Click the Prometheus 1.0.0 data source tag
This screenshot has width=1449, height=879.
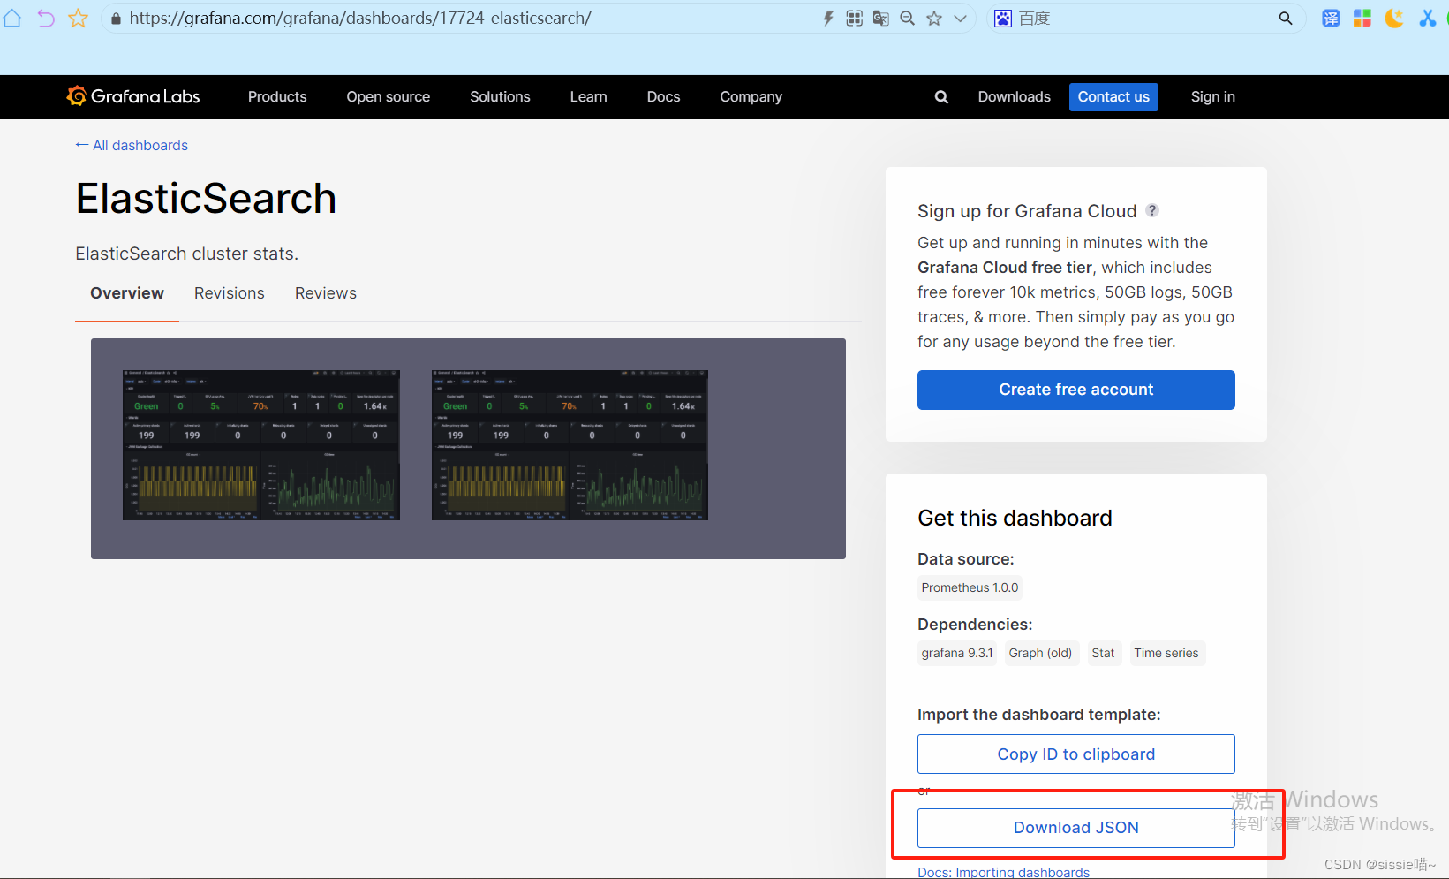pos(970,587)
